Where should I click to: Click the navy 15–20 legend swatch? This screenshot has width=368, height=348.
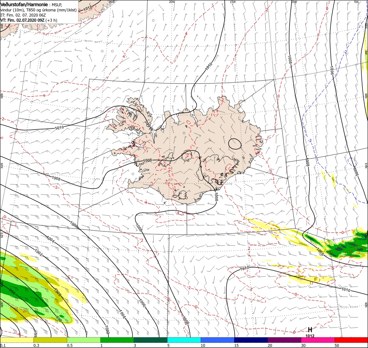251,340
